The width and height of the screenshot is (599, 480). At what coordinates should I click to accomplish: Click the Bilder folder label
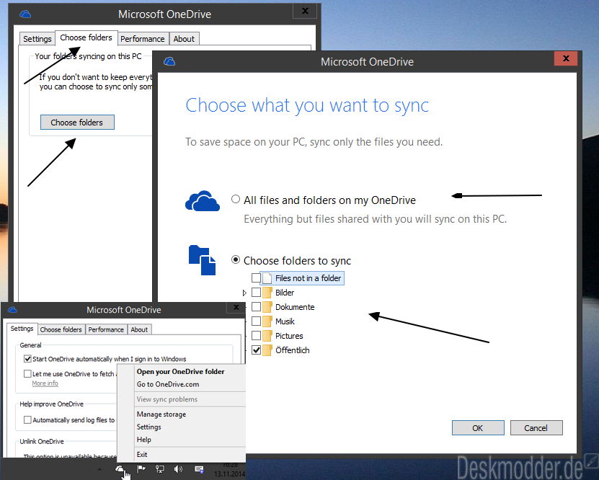285,293
